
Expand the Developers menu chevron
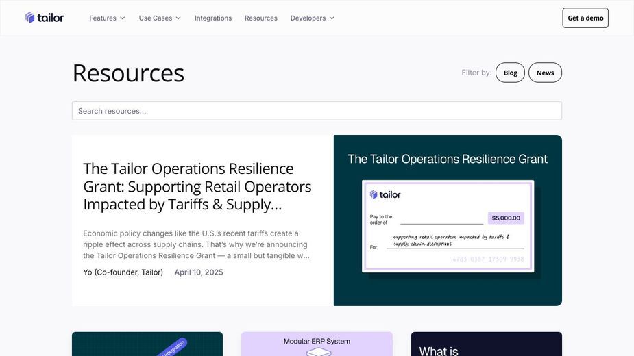click(332, 18)
